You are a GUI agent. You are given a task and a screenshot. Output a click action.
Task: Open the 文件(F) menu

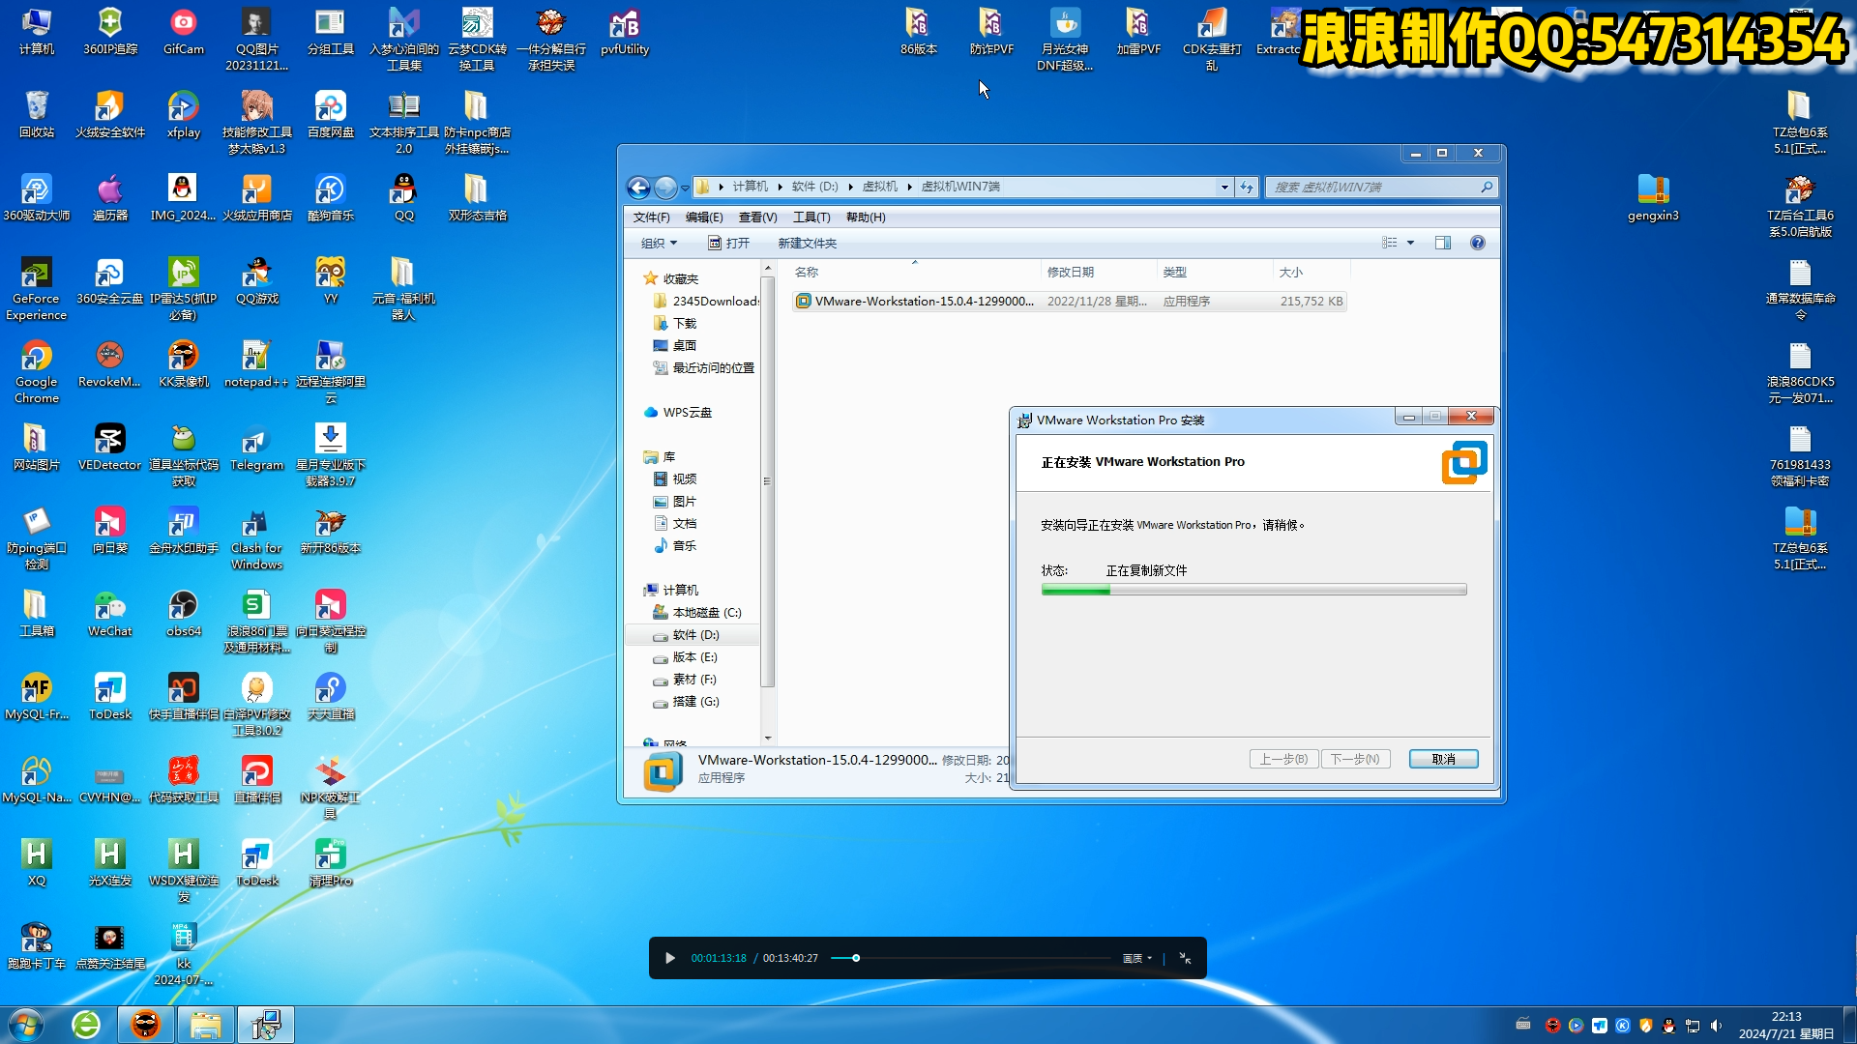point(651,217)
